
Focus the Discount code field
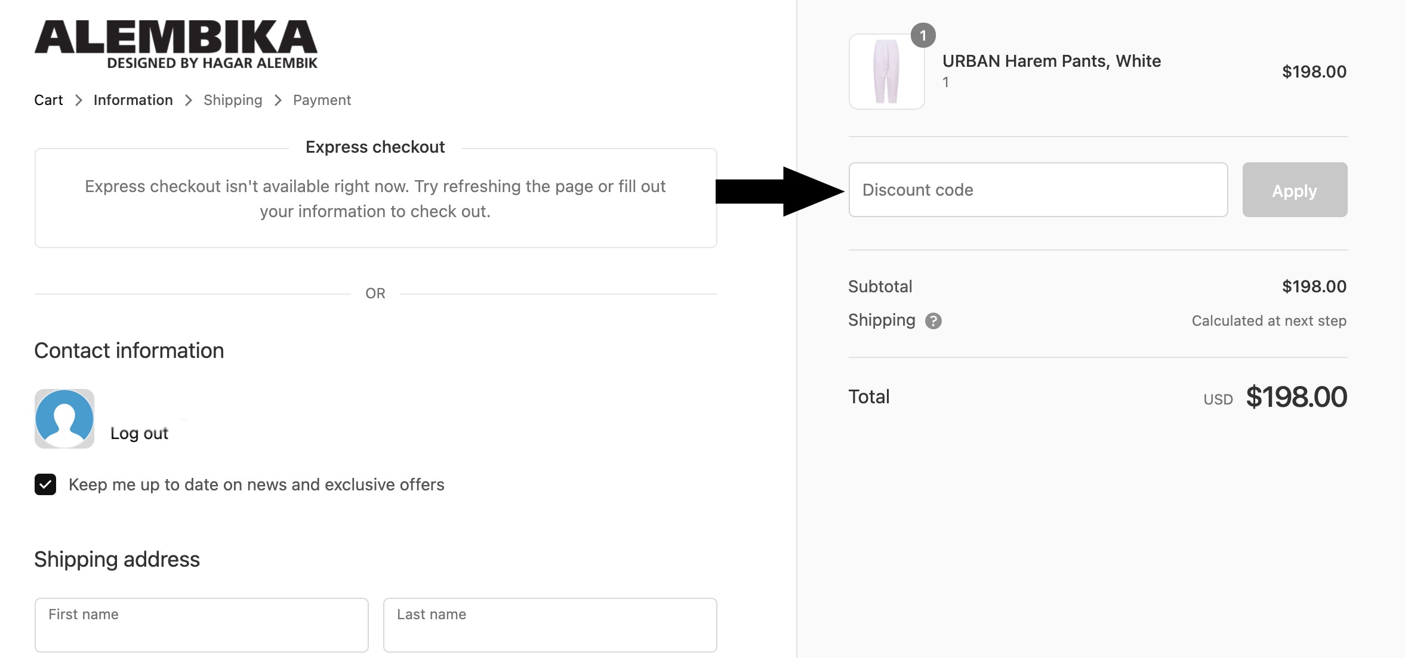coord(1038,190)
